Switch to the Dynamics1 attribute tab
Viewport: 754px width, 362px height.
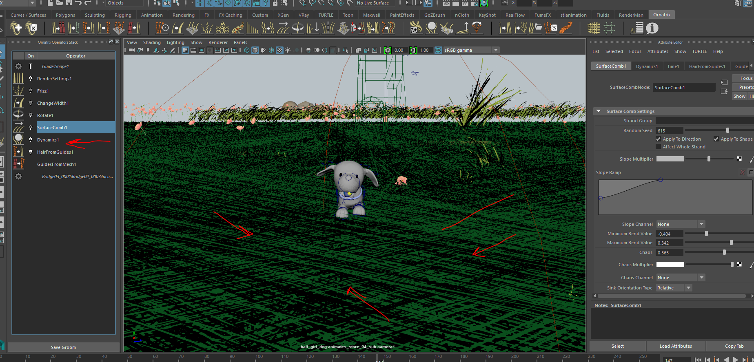647,66
